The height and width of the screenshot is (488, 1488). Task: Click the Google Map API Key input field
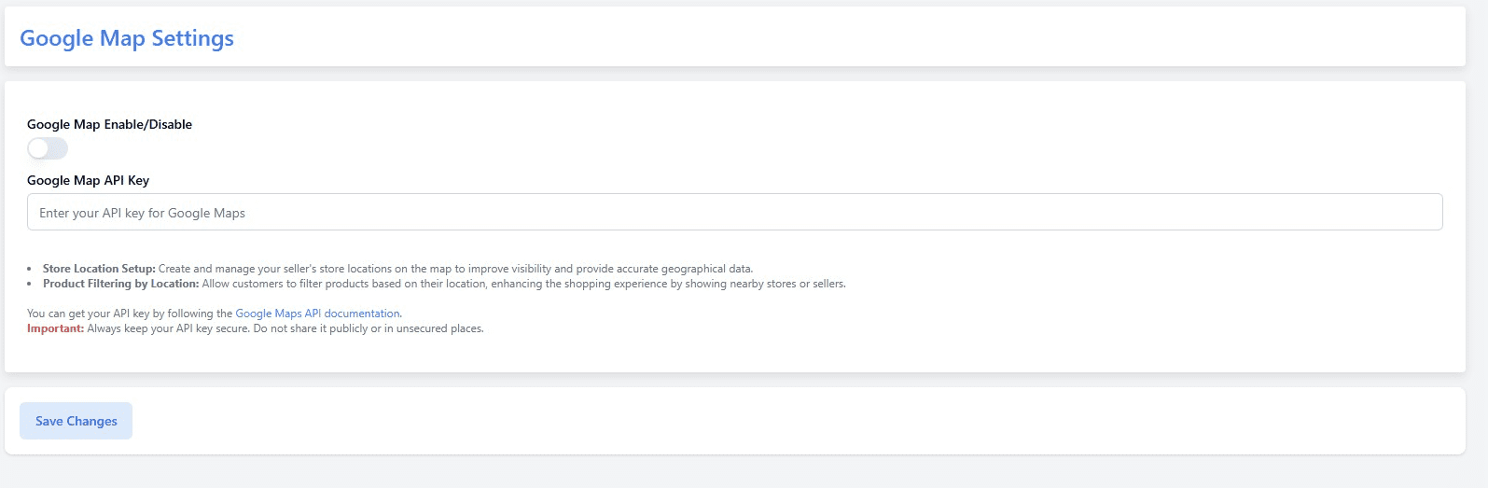(x=734, y=213)
